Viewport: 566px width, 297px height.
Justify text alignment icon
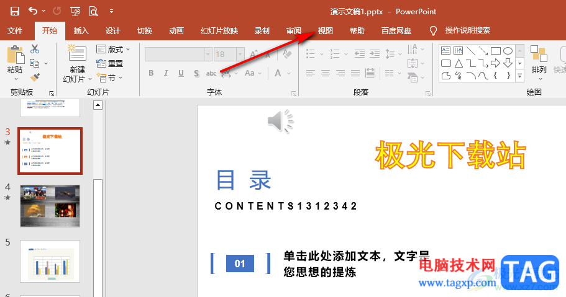[355, 74]
